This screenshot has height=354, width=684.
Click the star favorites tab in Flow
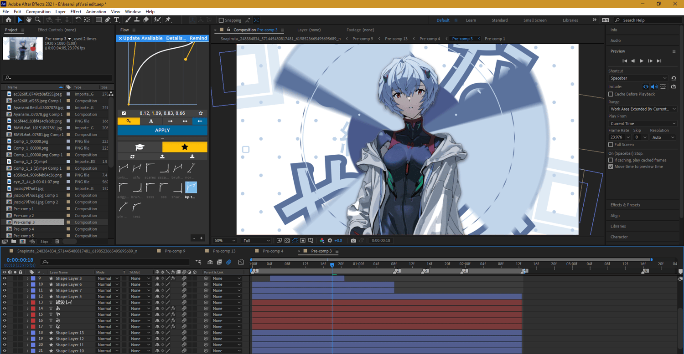185,147
